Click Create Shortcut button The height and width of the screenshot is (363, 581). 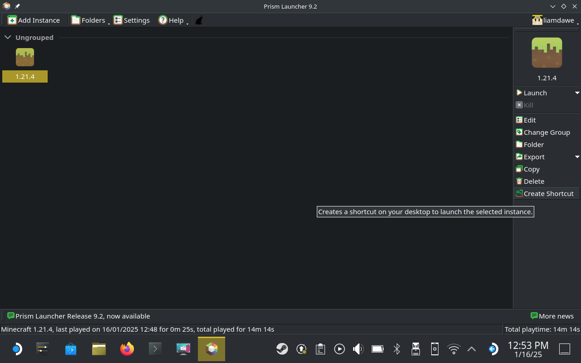pos(548,193)
